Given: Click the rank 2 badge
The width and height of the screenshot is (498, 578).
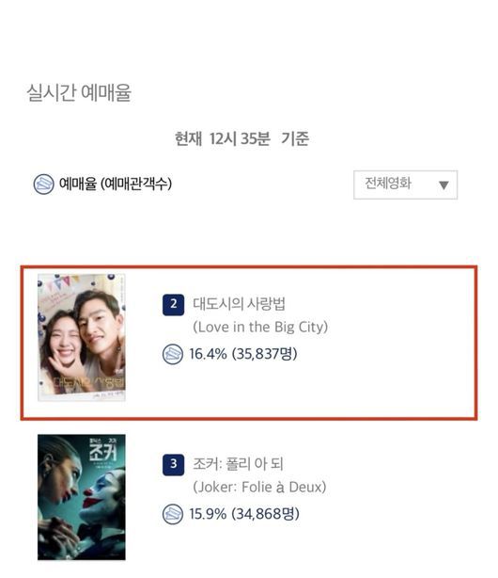Looking at the screenshot, I should click(x=174, y=304).
